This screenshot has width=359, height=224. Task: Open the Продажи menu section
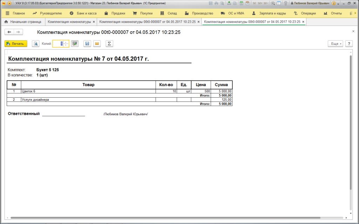115,13
